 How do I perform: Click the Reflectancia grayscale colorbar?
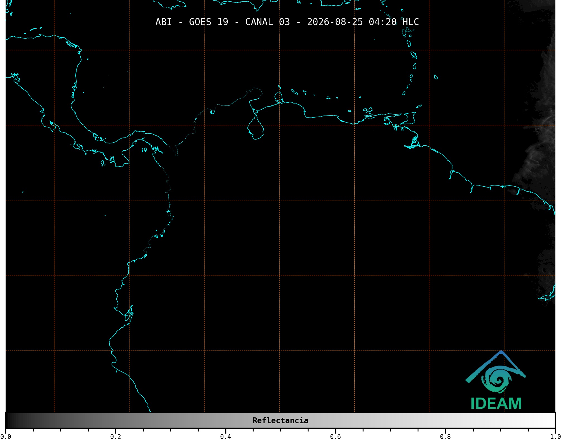[280, 420]
